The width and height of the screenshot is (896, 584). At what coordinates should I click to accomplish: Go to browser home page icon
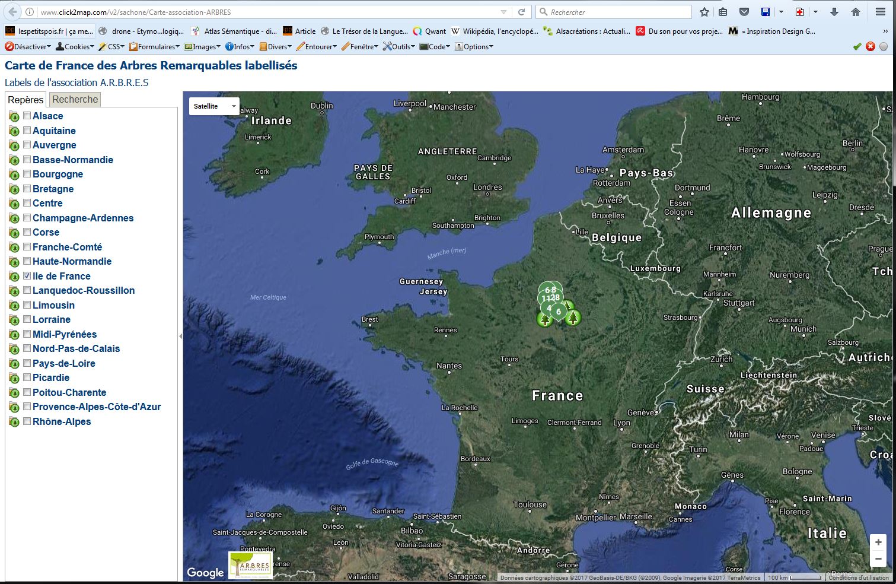pyautogui.click(x=855, y=12)
